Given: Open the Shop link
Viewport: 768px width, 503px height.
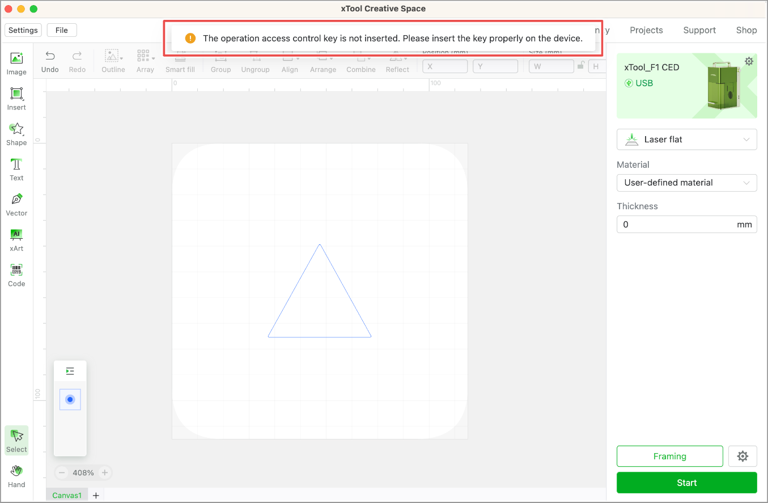Looking at the screenshot, I should click(x=746, y=30).
